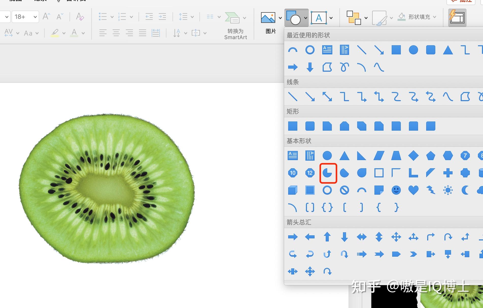Pick the "no symbol" prohibited shape
Image resolution: width=483 pixels, height=308 pixels.
(344, 190)
